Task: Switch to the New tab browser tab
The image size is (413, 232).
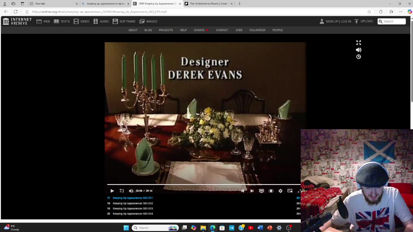Action: pyautogui.click(x=54, y=4)
